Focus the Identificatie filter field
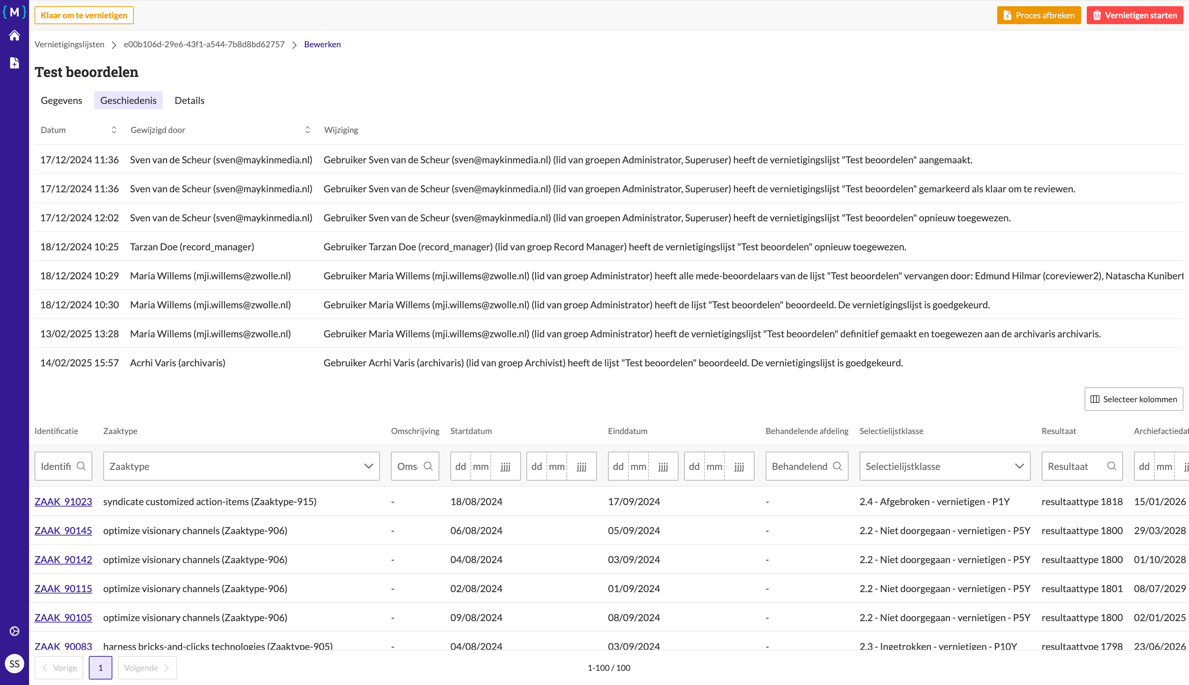The width and height of the screenshot is (1189, 685). point(63,466)
